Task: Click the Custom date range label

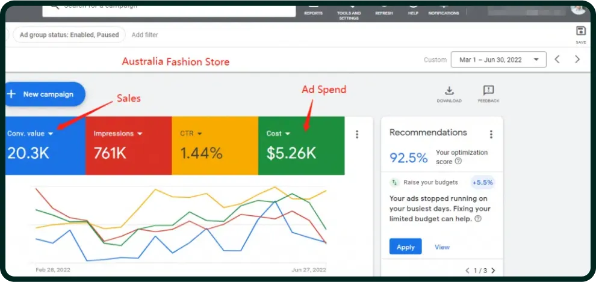Action: (435, 60)
